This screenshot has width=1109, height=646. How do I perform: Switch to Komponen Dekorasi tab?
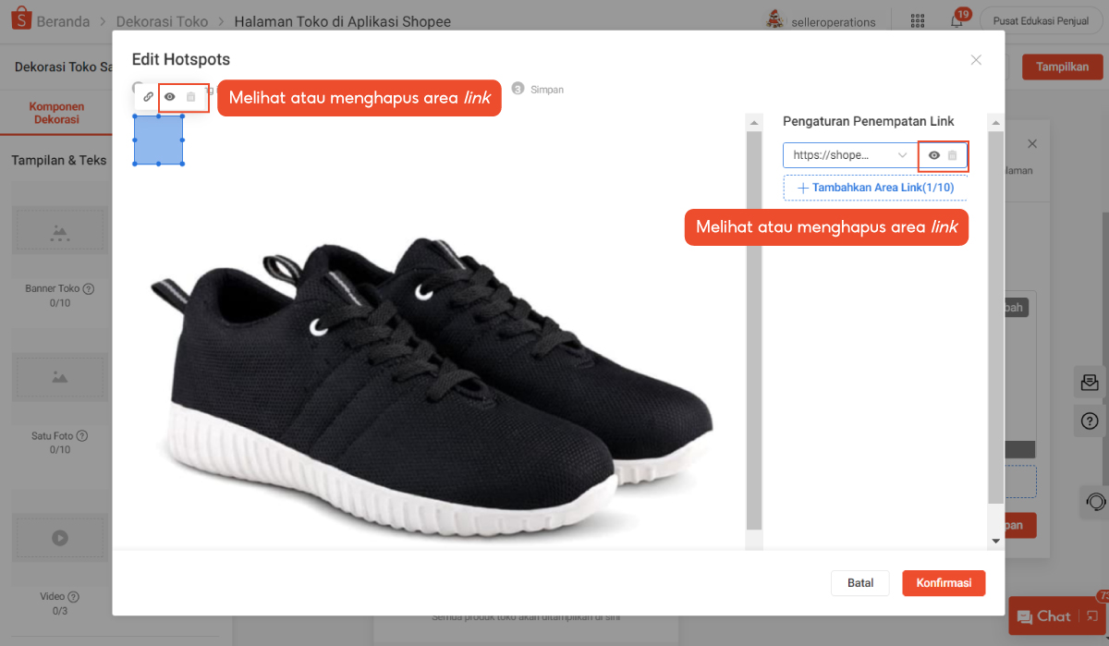[x=56, y=113]
